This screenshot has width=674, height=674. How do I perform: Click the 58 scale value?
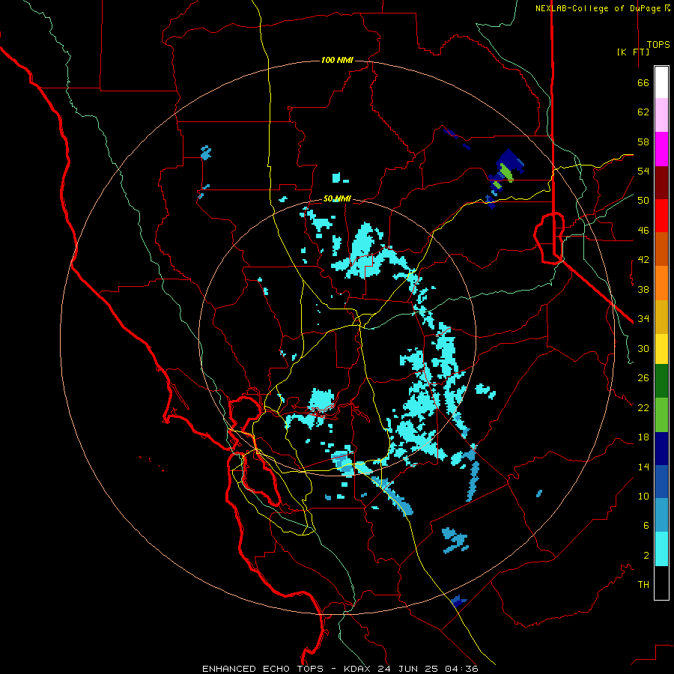643,142
